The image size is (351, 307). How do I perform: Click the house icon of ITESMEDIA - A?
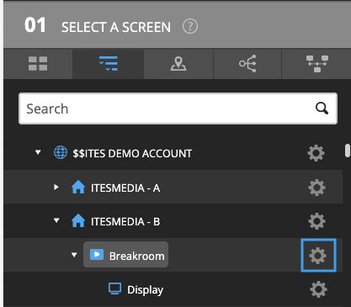coord(78,187)
